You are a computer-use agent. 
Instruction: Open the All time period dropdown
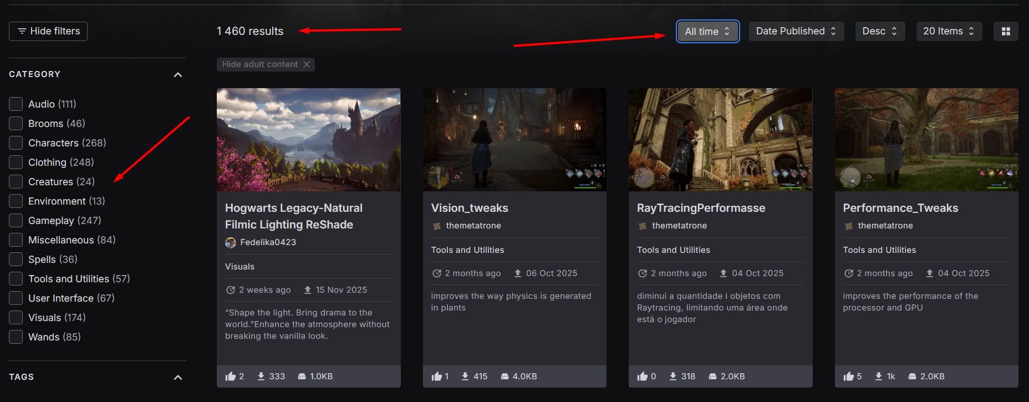tap(707, 32)
